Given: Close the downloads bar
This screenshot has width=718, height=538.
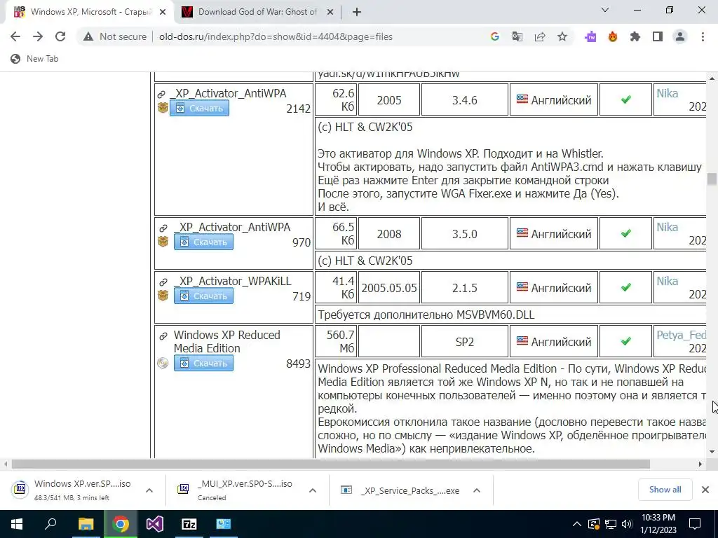Looking at the screenshot, I should (x=705, y=490).
